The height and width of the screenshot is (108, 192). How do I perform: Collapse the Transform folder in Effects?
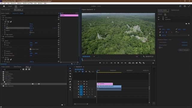[x=3, y=82]
